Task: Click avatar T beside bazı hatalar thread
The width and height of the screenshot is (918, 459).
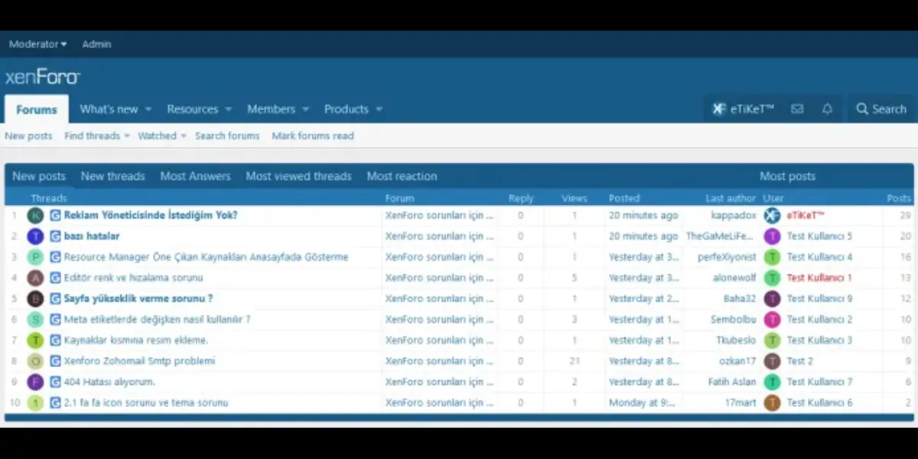Action: point(35,236)
